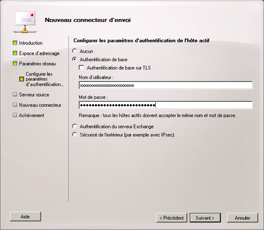Image resolution: width=264 pixels, height=230 pixels.
Task: Click the green Introduction step indicator
Action: (x=15, y=43)
